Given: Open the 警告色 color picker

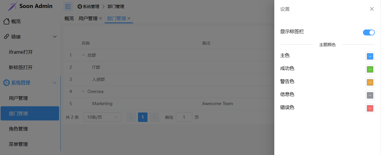Looking at the screenshot, I should click(x=370, y=82).
